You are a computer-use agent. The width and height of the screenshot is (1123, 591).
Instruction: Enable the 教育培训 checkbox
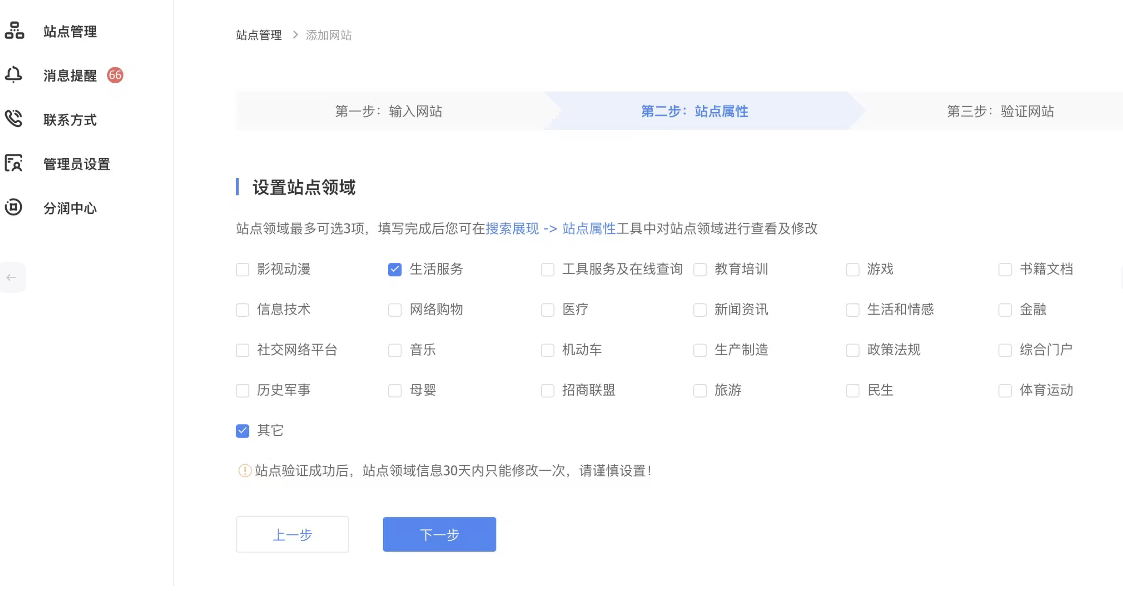(x=700, y=270)
